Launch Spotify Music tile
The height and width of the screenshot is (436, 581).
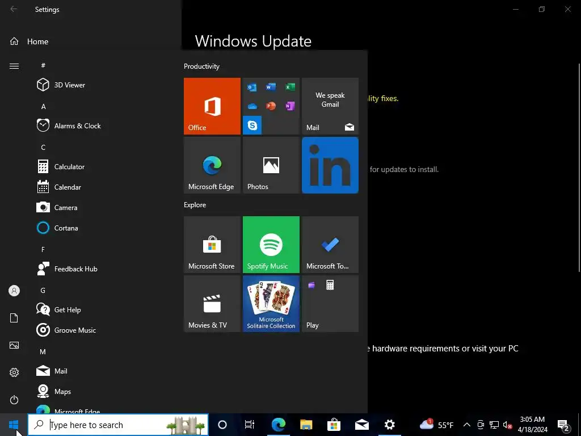pos(271,245)
